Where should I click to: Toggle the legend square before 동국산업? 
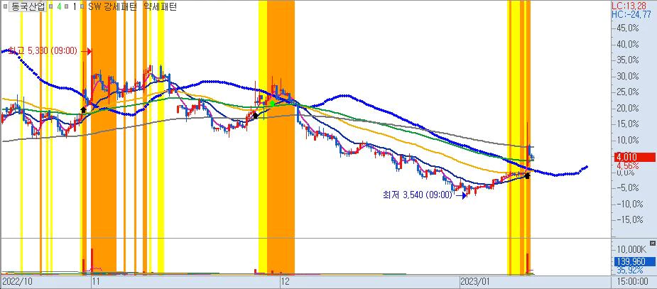(4, 6)
